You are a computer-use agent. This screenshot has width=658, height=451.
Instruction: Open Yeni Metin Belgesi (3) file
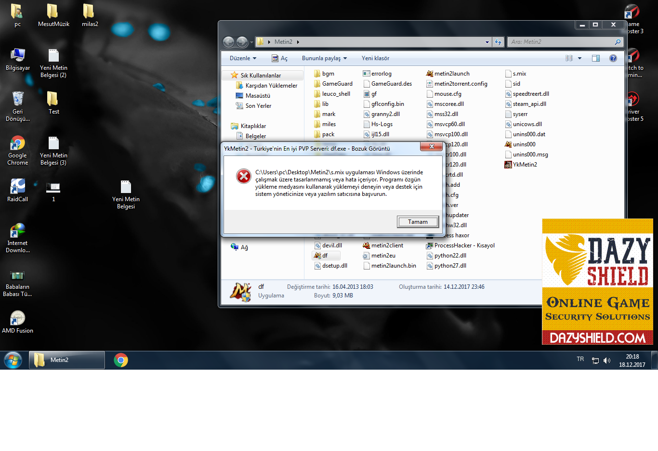[x=53, y=150]
